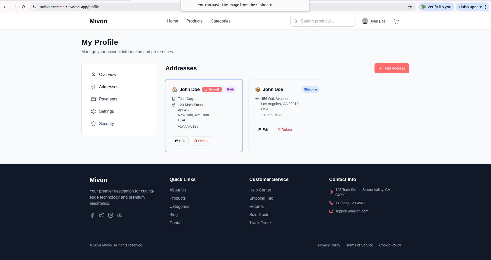491x260 pixels.
Task: Click the Shipping badge
Action: (310, 89)
